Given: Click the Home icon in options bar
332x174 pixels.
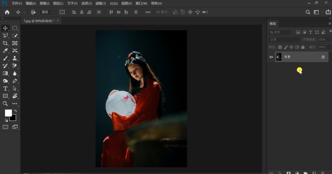Looking at the screenshot, I should click(7, 12).
